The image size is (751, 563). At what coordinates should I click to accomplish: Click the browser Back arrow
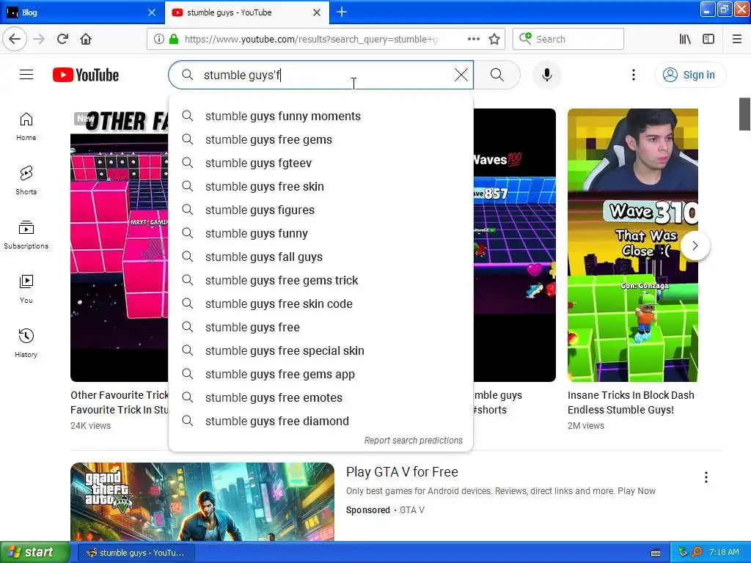tap(15, 39)
